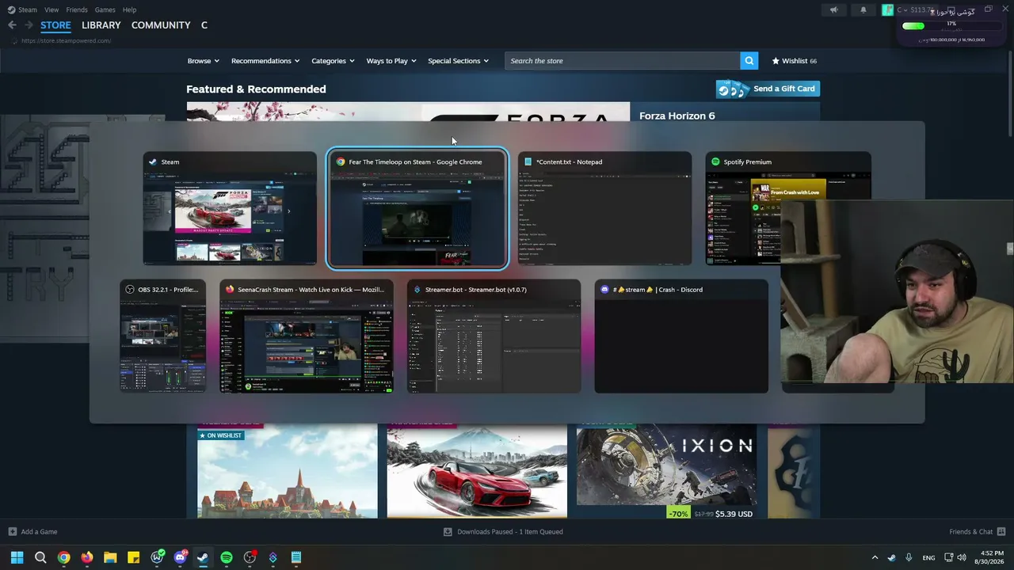Open Windows taskbar search
The height and width of the screenshot is (570, 1014).
point(40,557)
